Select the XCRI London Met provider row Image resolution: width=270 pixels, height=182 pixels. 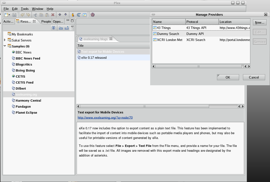pos(201,40)
